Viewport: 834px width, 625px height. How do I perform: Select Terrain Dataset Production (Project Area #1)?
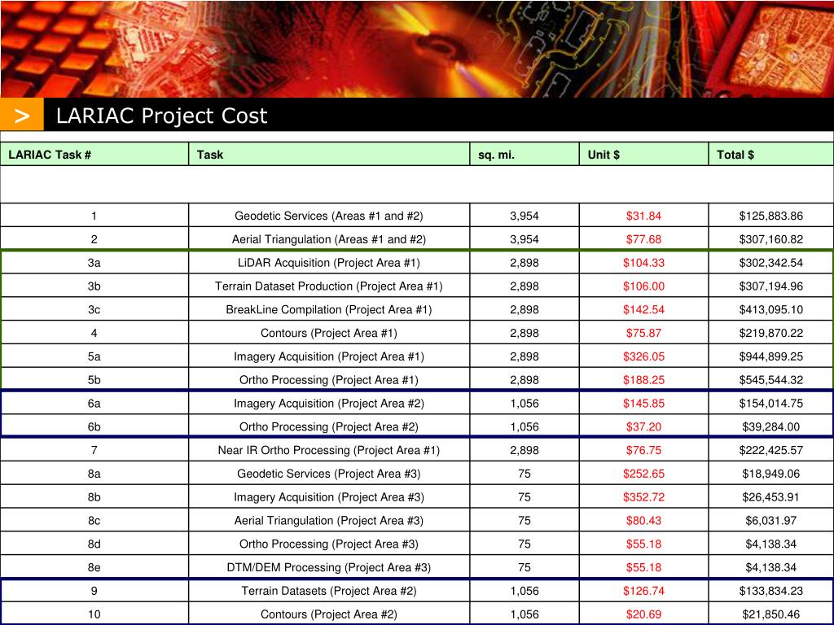329,286
